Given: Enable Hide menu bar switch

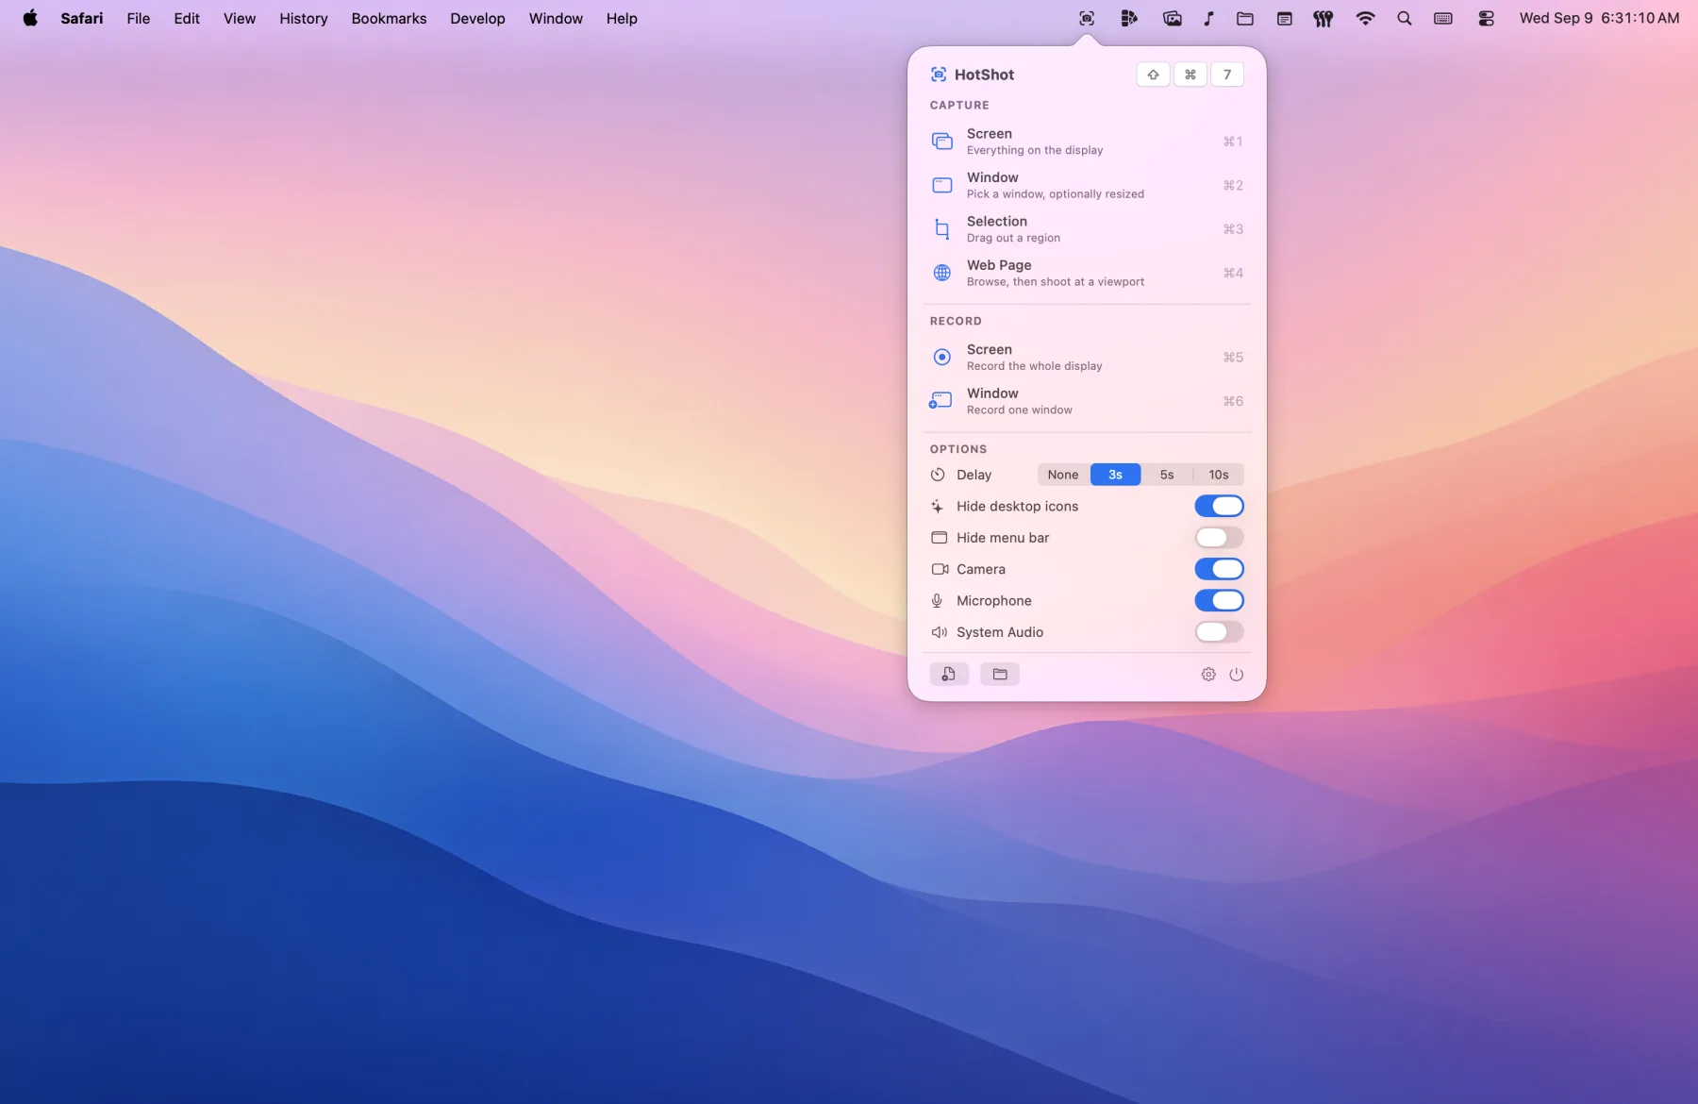Looking at the screenshot, I should 1219,538.
